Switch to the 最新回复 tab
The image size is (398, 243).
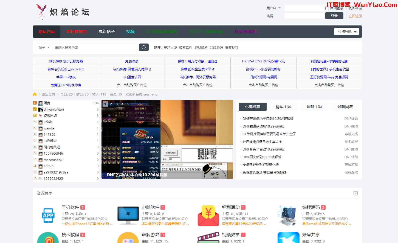(345, 107)
